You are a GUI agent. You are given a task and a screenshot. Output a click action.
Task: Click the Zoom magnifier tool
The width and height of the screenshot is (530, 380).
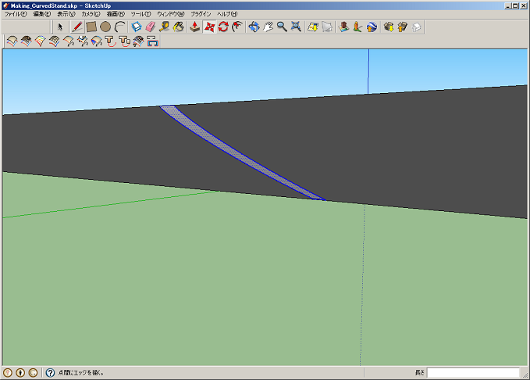point(281,27)
